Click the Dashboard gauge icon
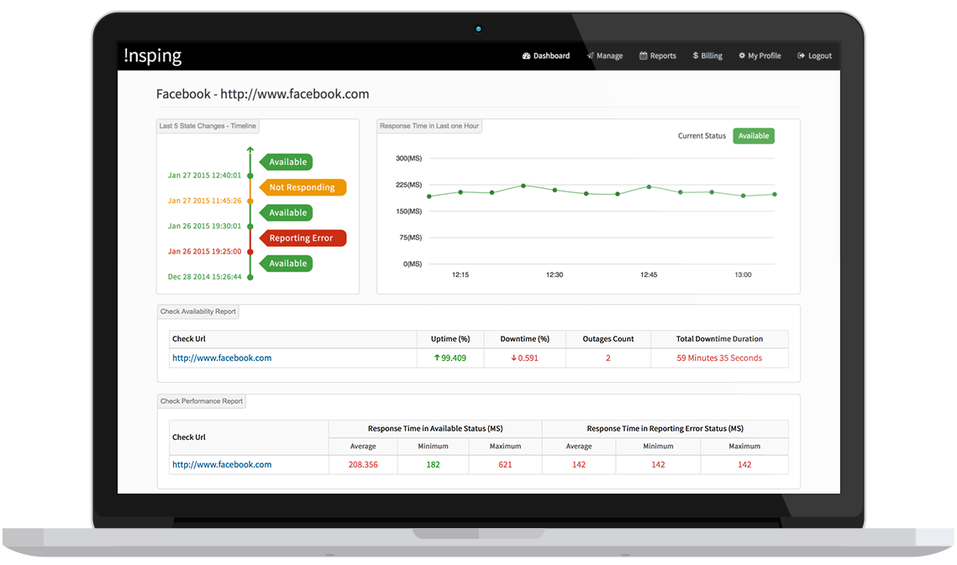 click(x=526, y=55)
